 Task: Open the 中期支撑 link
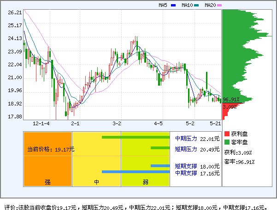[186, 173]
